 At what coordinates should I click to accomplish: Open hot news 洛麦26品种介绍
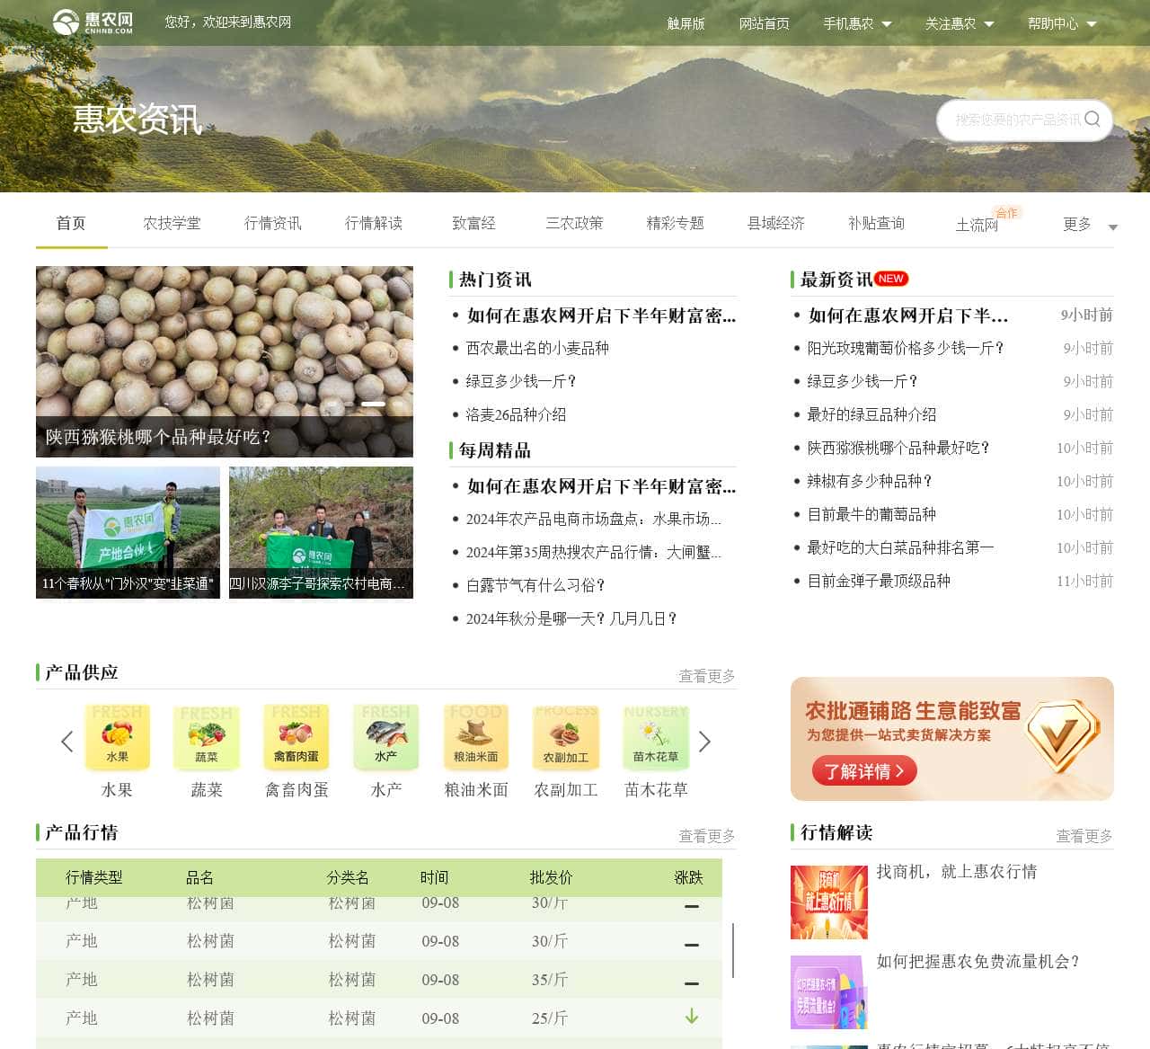pos(516,414)
